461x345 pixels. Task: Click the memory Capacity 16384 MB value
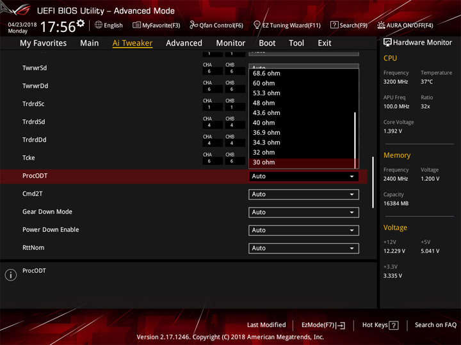tap(396, 203)
